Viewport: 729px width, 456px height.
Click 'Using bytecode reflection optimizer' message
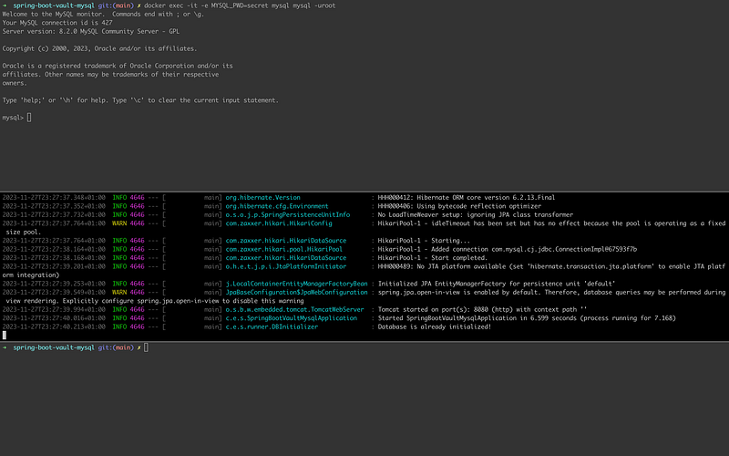[x=459, y=206]
